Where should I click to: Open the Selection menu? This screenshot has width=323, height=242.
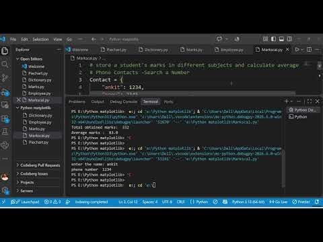coord(40,40)
